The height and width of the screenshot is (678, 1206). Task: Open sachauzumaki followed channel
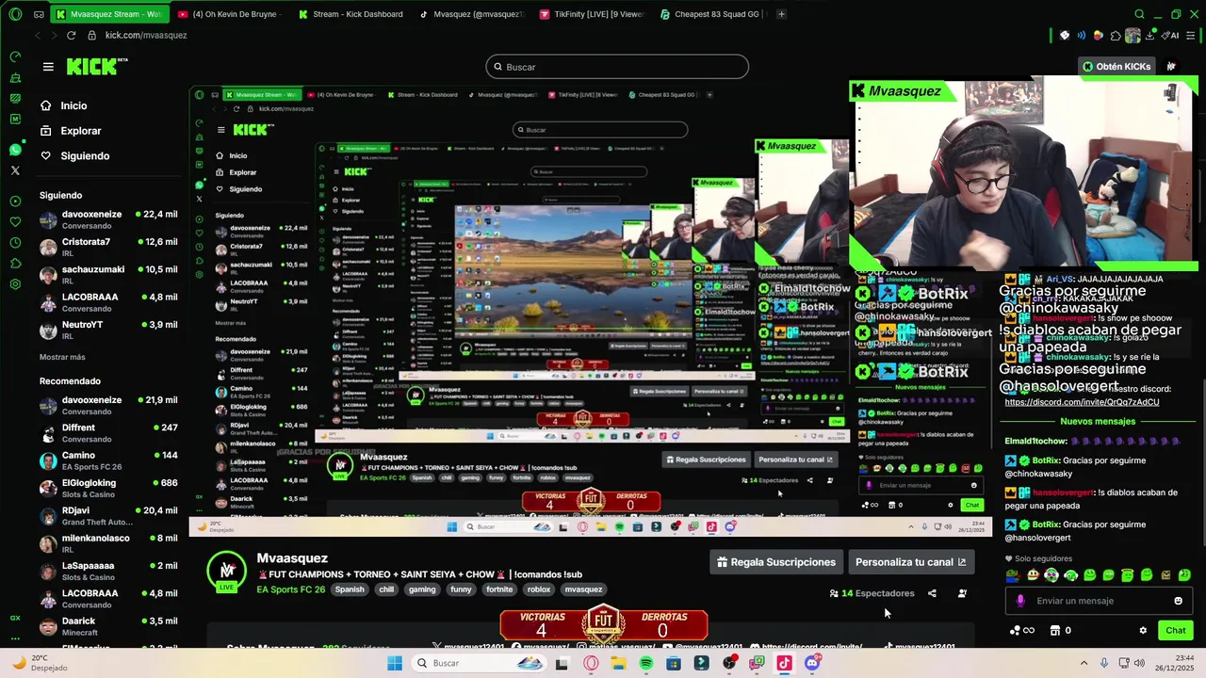coord(108,274)
